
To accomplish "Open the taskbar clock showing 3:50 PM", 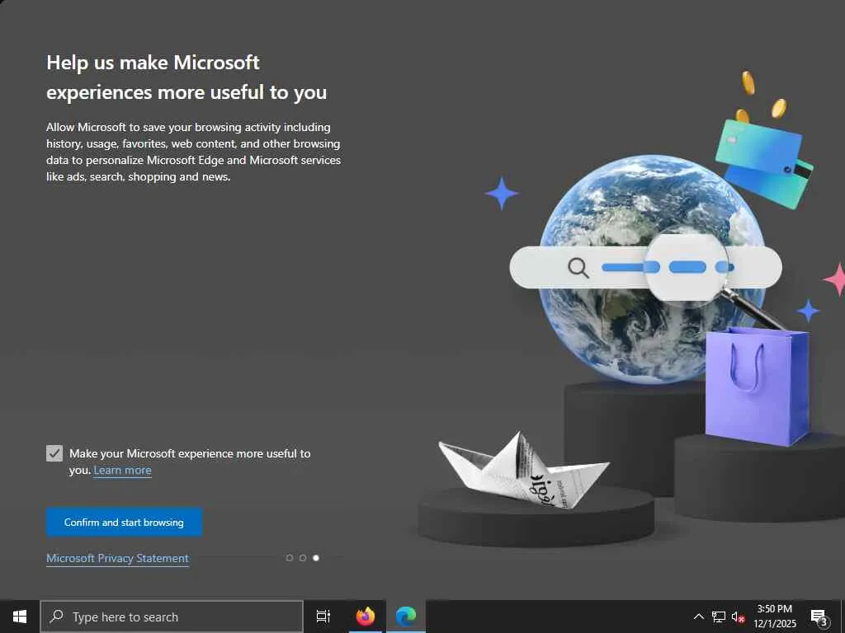I will click(x=774, y=617).
